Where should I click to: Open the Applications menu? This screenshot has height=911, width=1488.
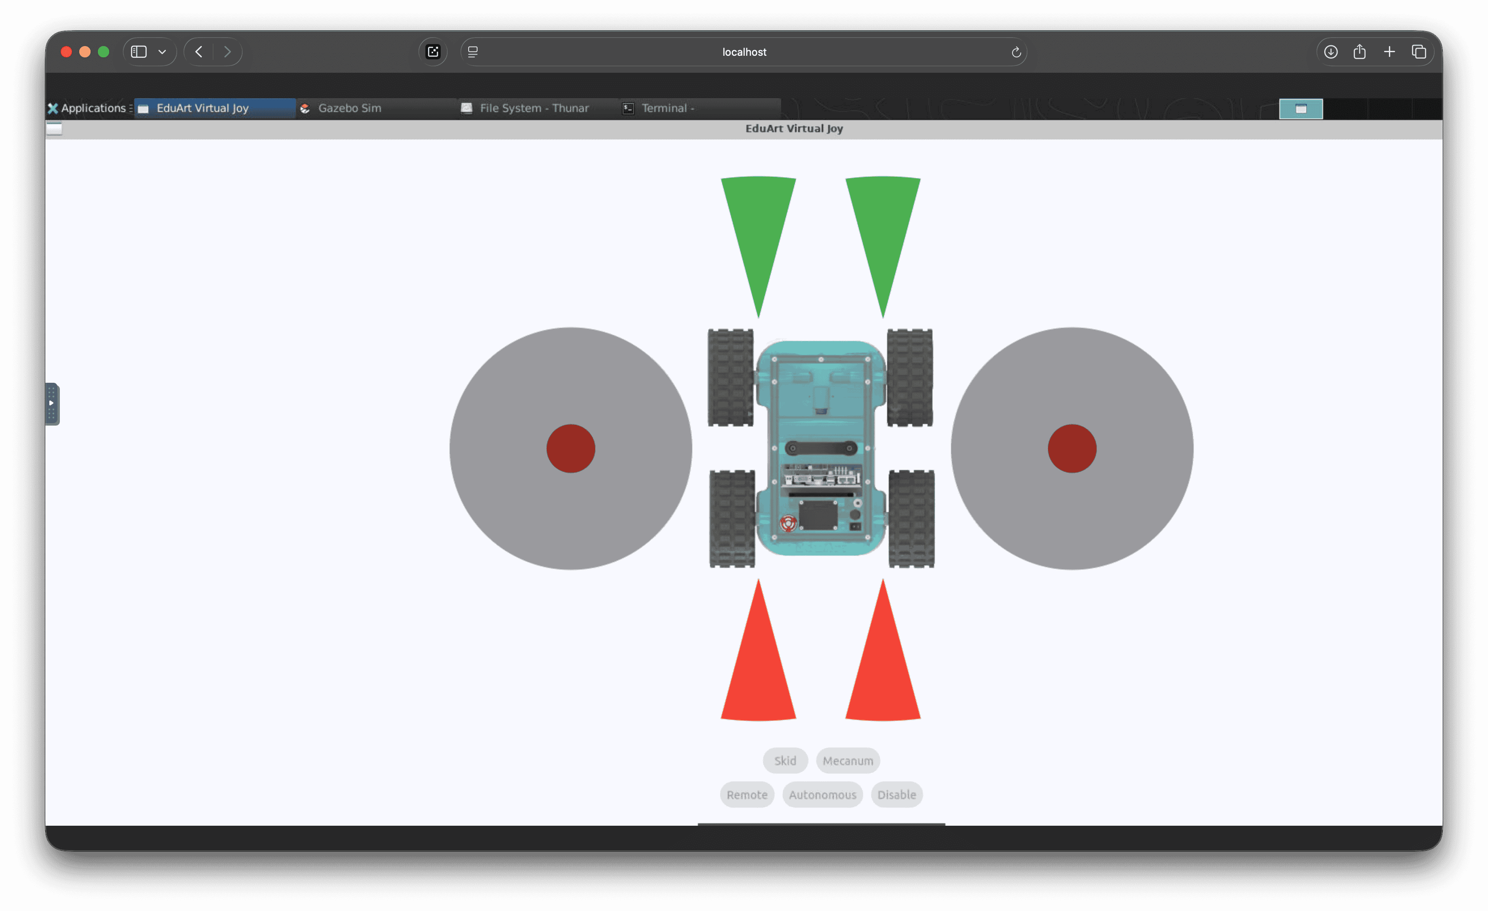pos(88,108)
